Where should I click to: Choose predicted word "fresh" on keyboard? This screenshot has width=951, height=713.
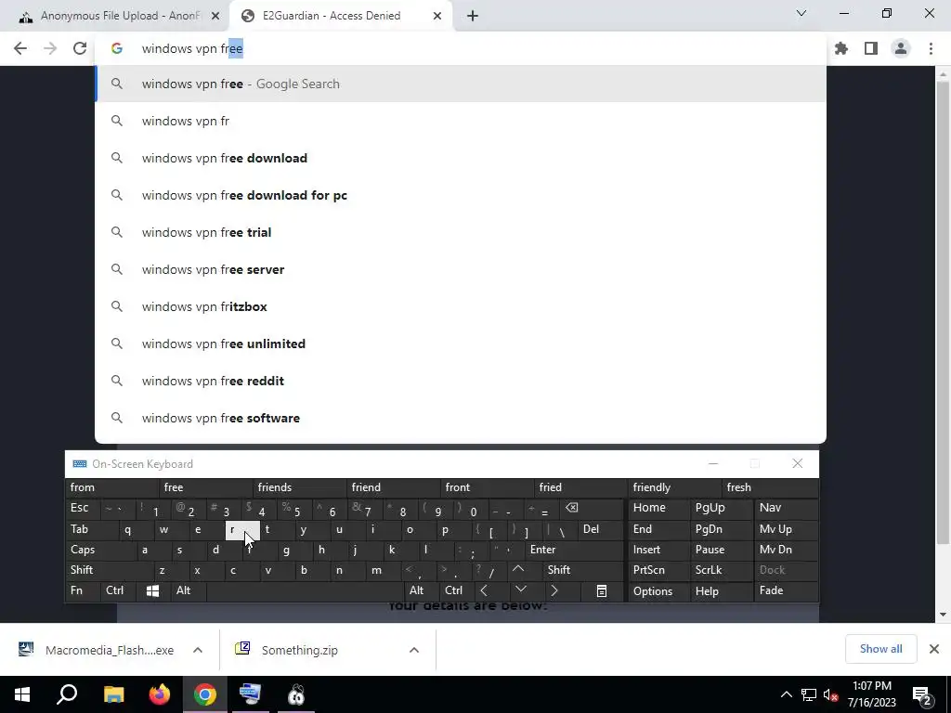[x=769, y=487]
